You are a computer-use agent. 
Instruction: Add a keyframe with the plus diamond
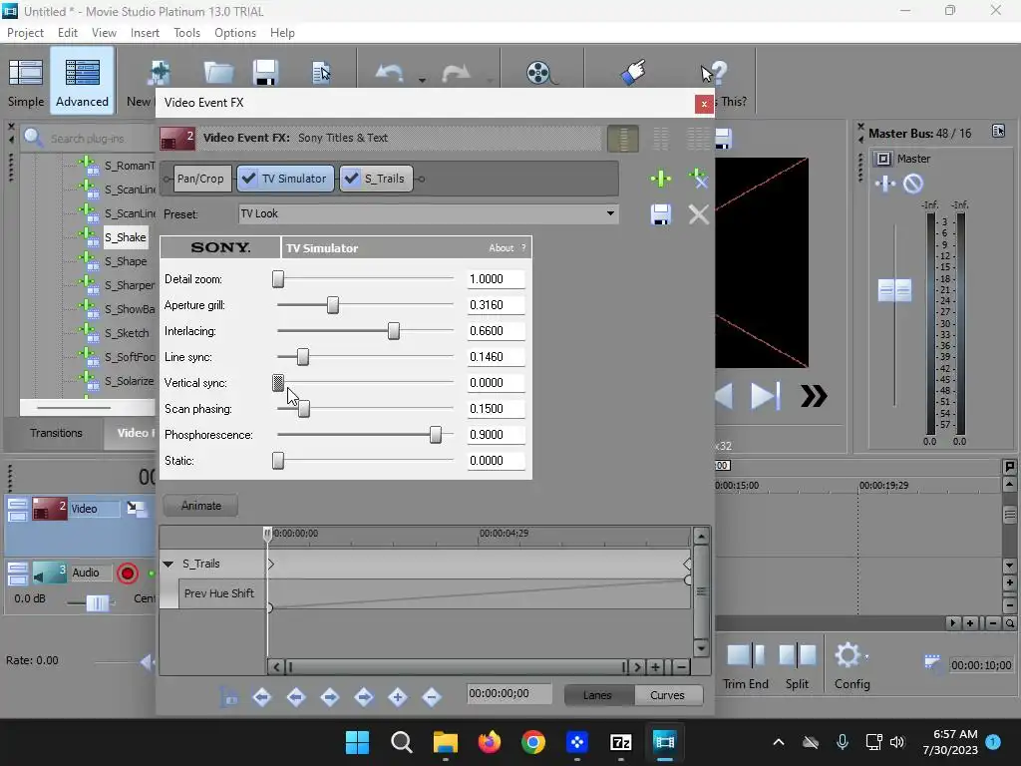coord(397,697)
